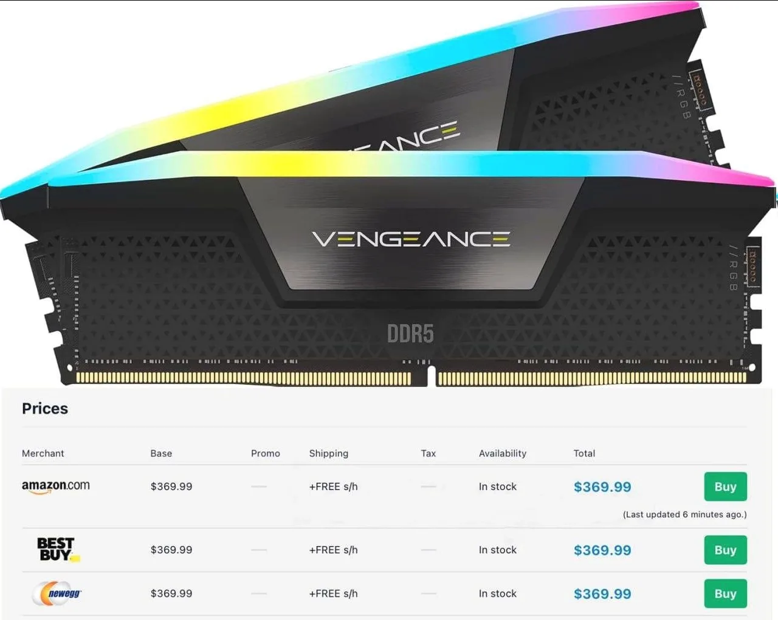Viewport: 778px width, 620px height.
Task: Open the Best Buy total price link
Action: (x=602, y=550)
